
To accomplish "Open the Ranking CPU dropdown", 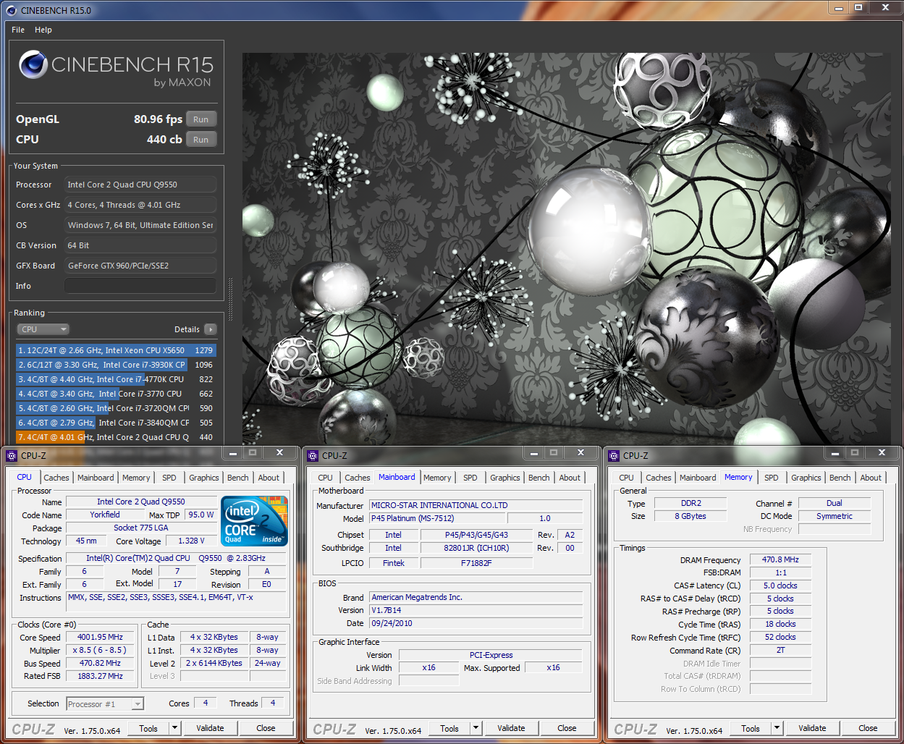I will pyautogui.click(x=43, y=329).
